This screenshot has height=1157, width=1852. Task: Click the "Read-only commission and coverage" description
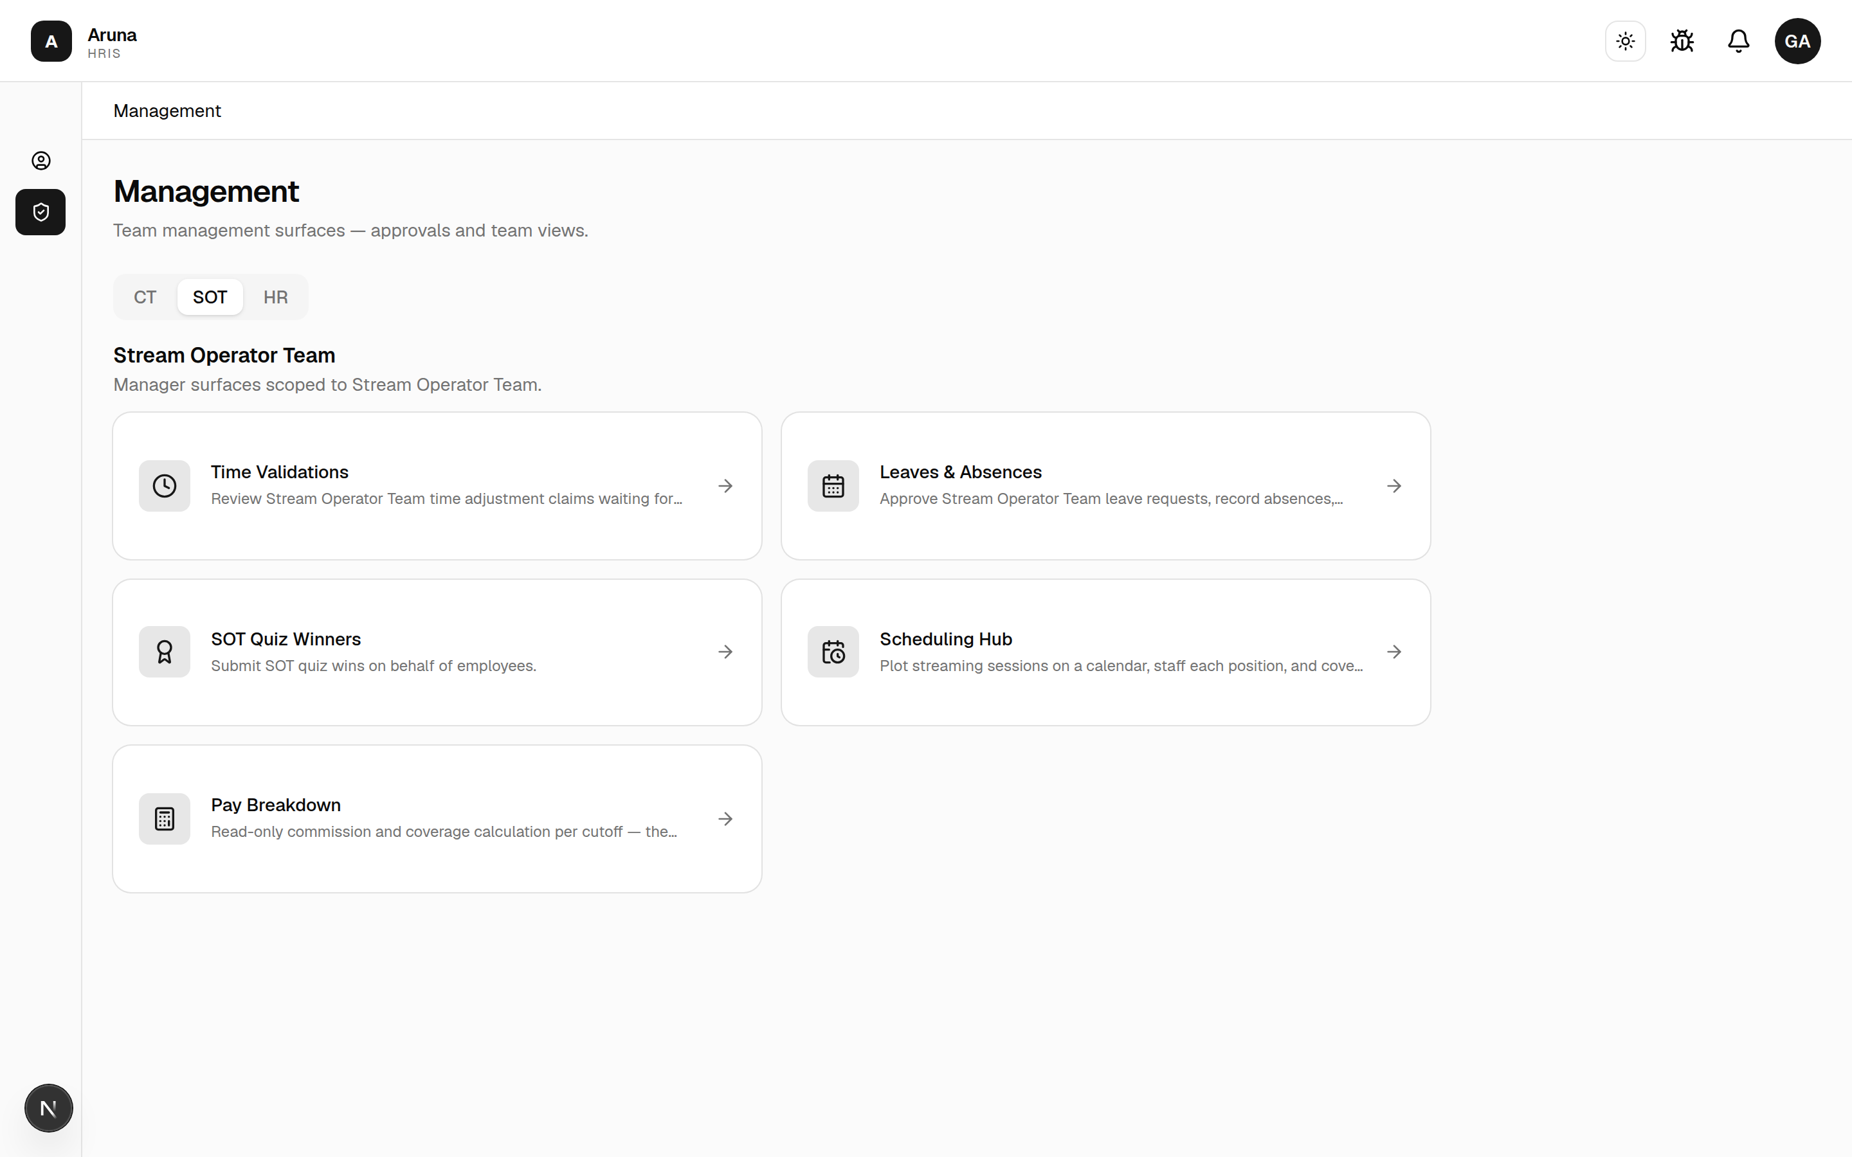point(444,832)
